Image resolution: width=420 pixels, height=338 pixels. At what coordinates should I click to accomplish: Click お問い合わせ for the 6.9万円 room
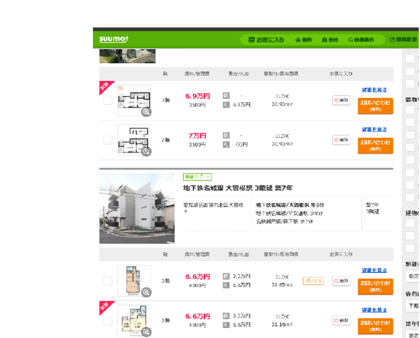[375, 106]
